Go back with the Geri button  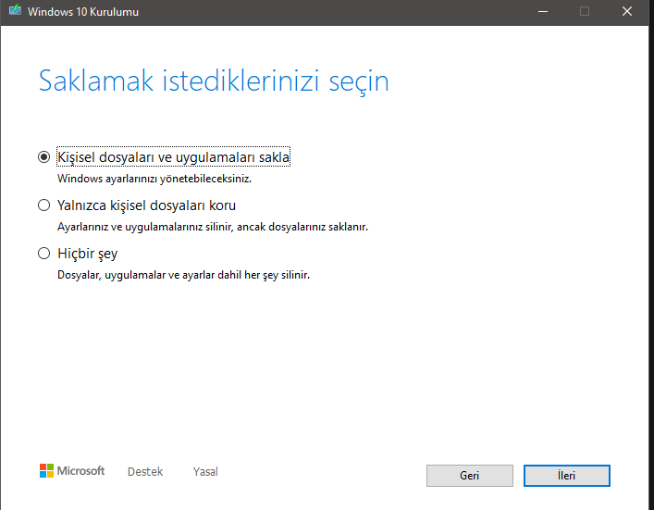470,476
